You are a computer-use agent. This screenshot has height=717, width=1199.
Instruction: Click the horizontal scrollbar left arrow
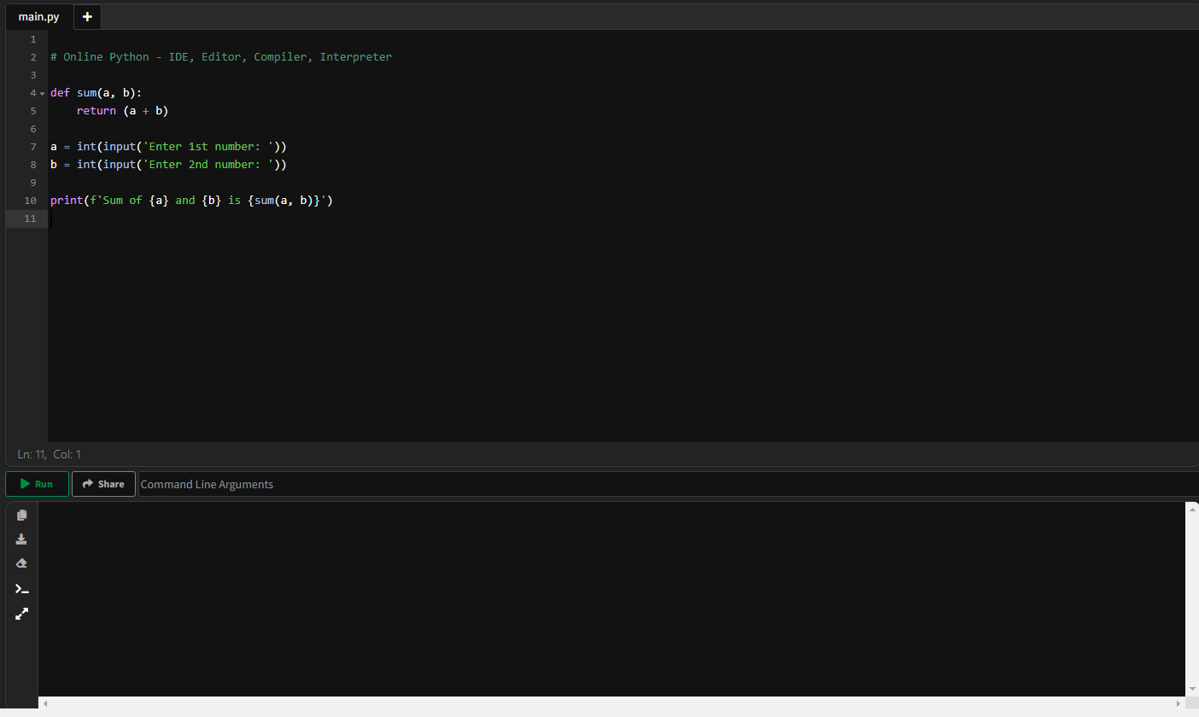tap(45, 703)
